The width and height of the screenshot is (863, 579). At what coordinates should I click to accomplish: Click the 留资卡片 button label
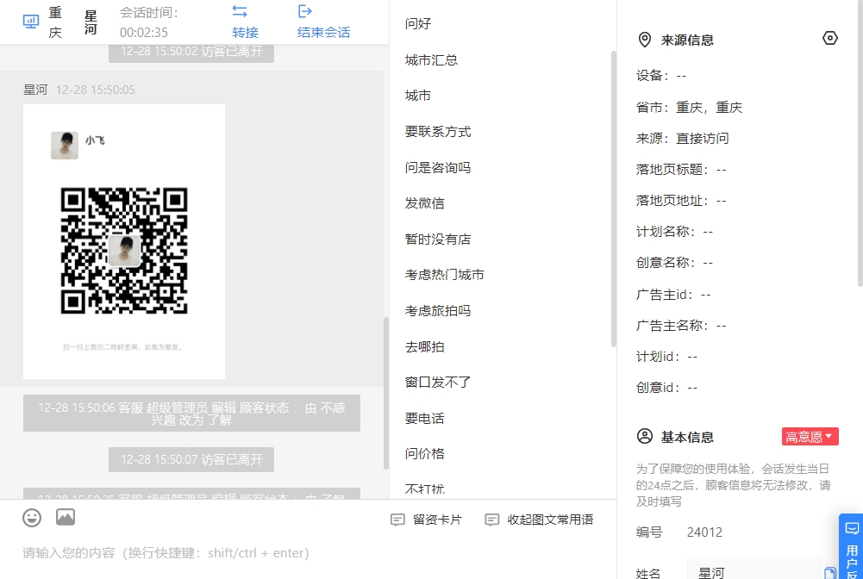coord(438,520)
